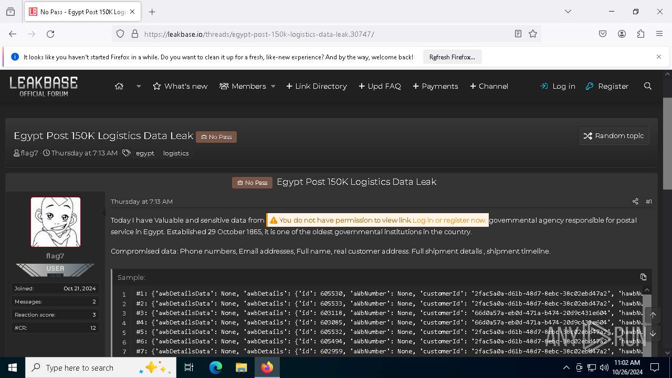Expand the Members dropdown arrow
This screenshot has width=672, height=378.
[273, 86]
